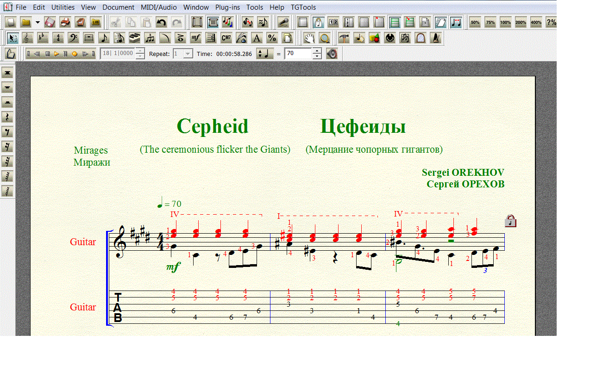Select the Selection arrow tool
Viewport: 590px width, 378px height.
(13, 38)
